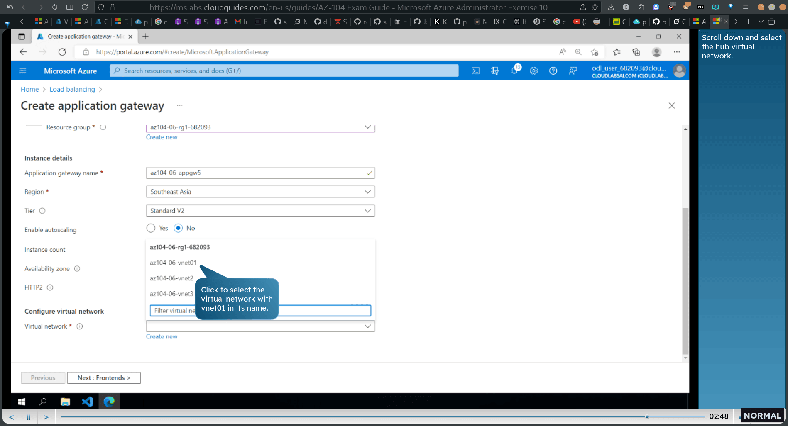Pause the guide playback

pyautogui.click(x=29, y=417)
